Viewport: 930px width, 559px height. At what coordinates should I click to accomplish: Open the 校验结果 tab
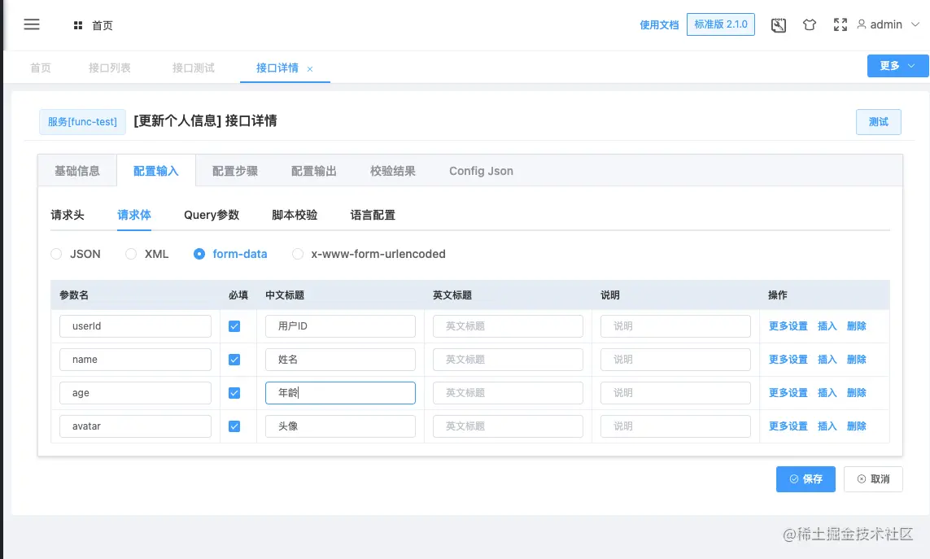point(393,171)
